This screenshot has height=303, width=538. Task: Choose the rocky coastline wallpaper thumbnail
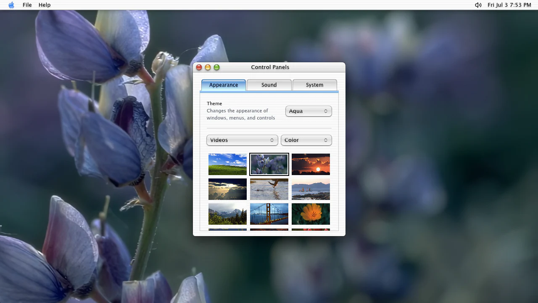(311, 189)
